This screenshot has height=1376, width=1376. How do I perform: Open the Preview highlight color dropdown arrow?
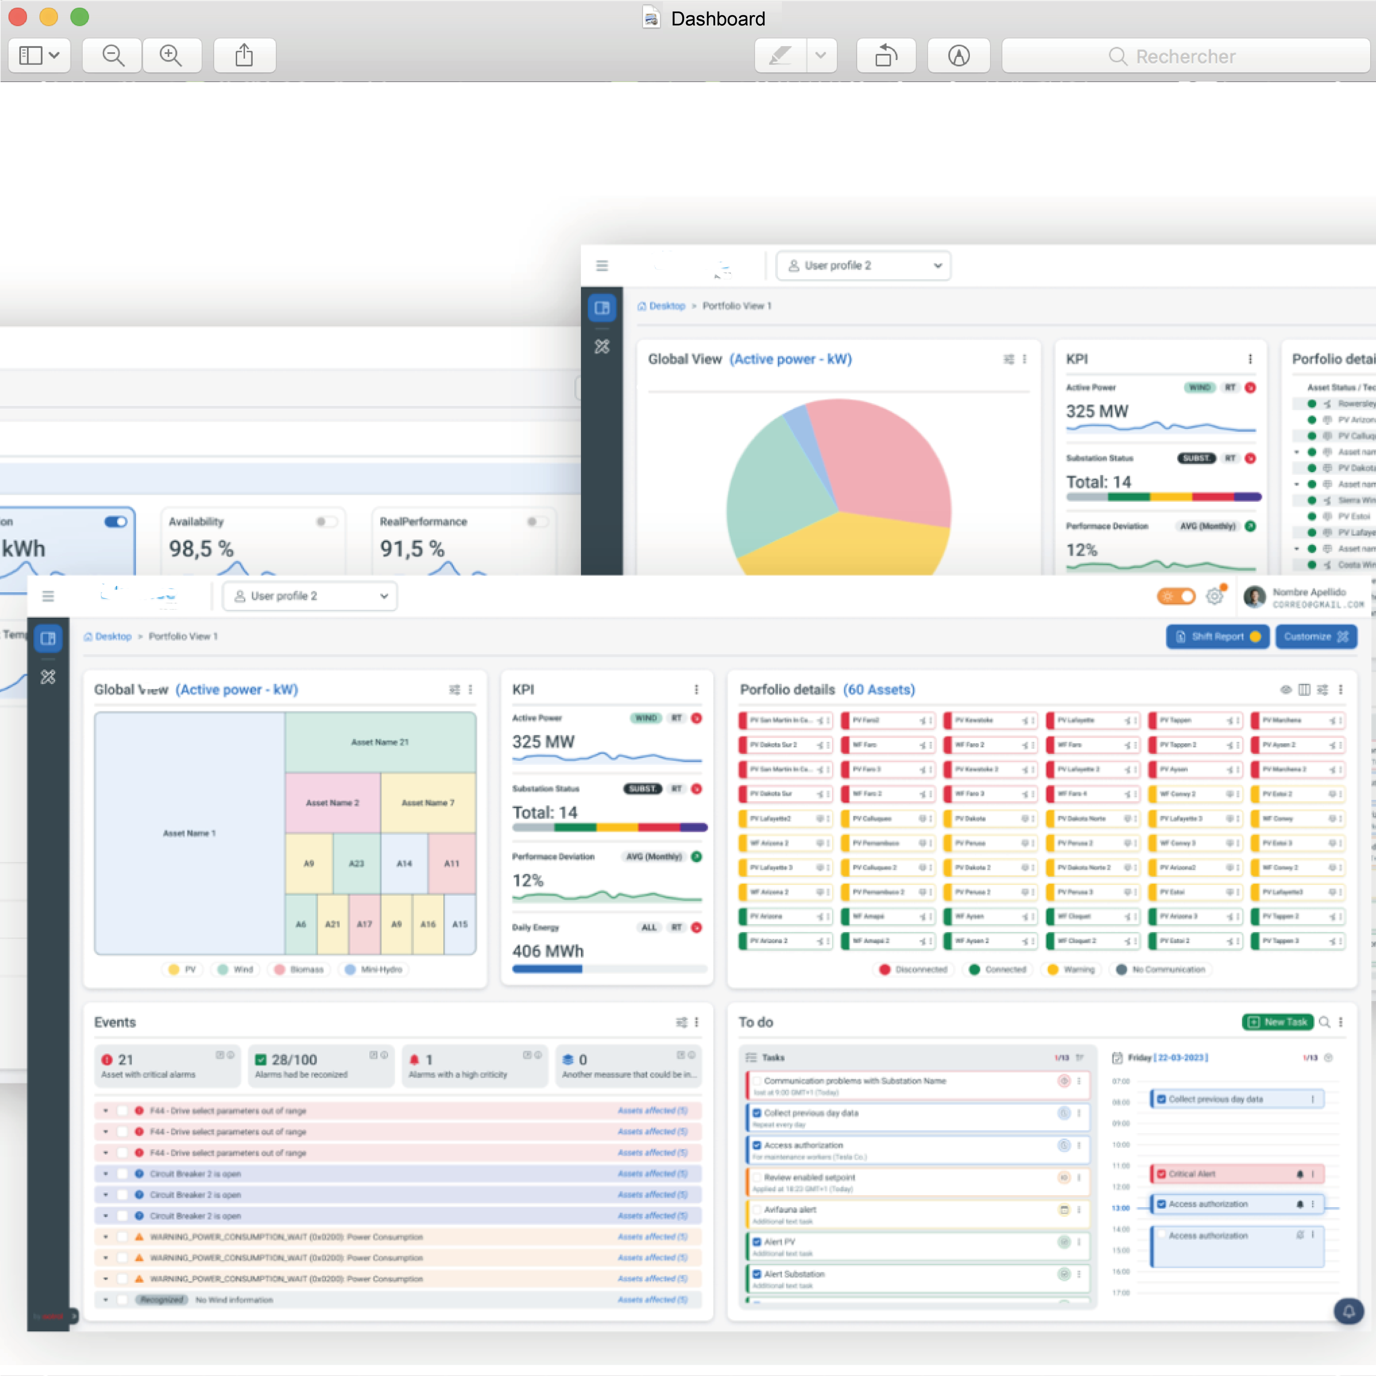821,56
